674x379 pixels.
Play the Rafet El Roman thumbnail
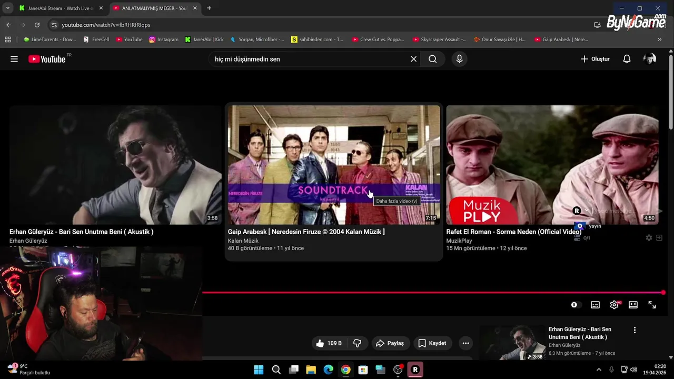pos(552,165)
